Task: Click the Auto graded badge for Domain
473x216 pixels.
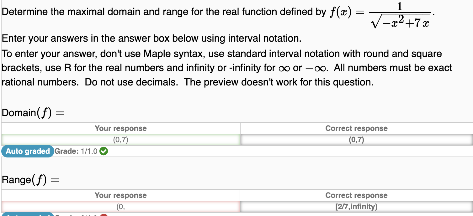Action: point(27,151)
